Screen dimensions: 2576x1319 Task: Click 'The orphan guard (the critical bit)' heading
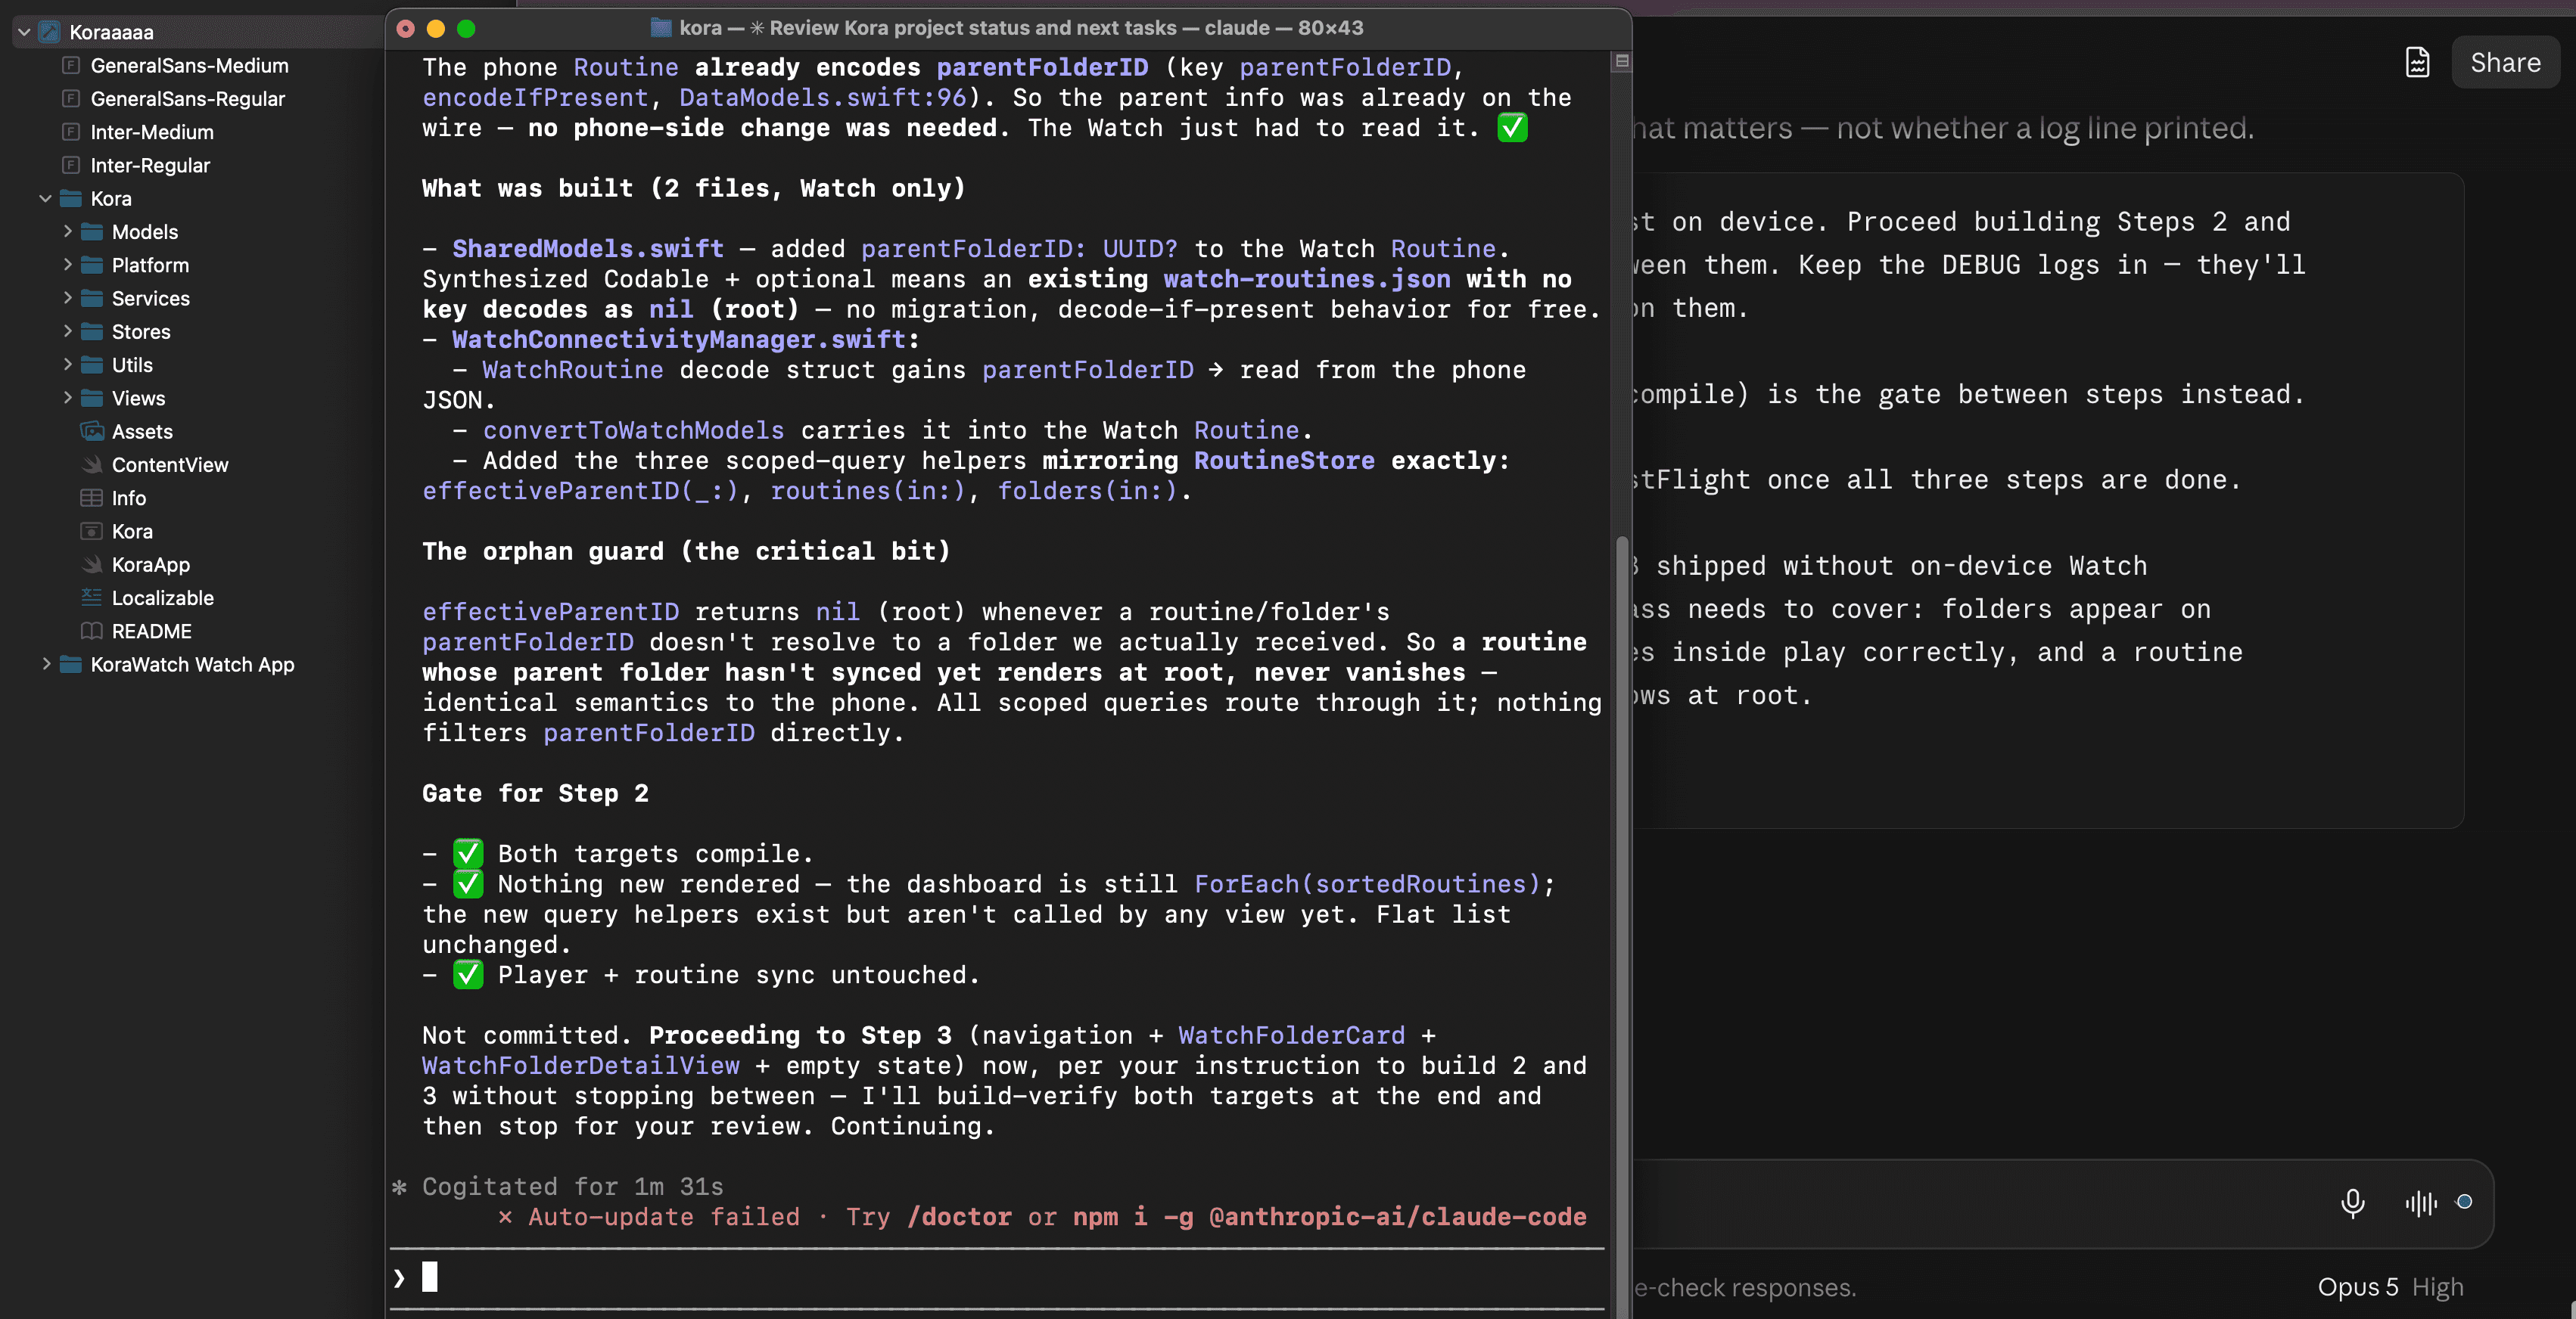click(686, 551)
